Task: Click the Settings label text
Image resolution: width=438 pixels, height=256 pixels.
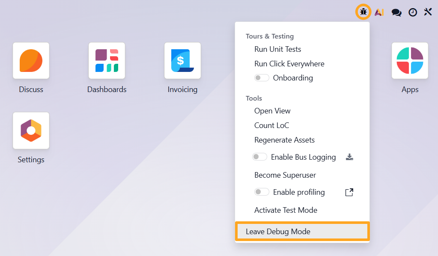Action: (x=31, y=160)
